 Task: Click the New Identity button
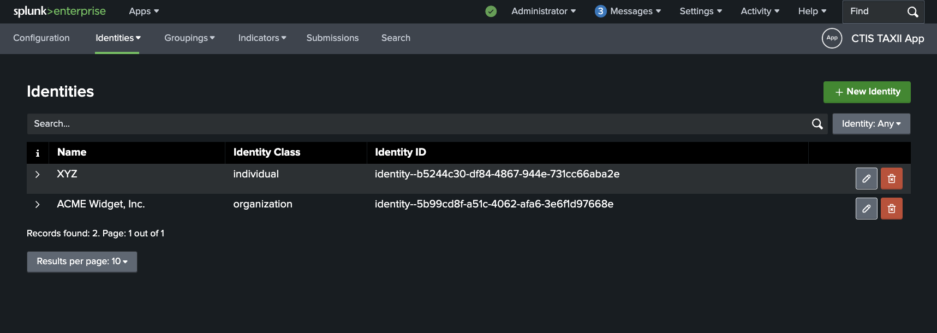click(x=867, y=92)
